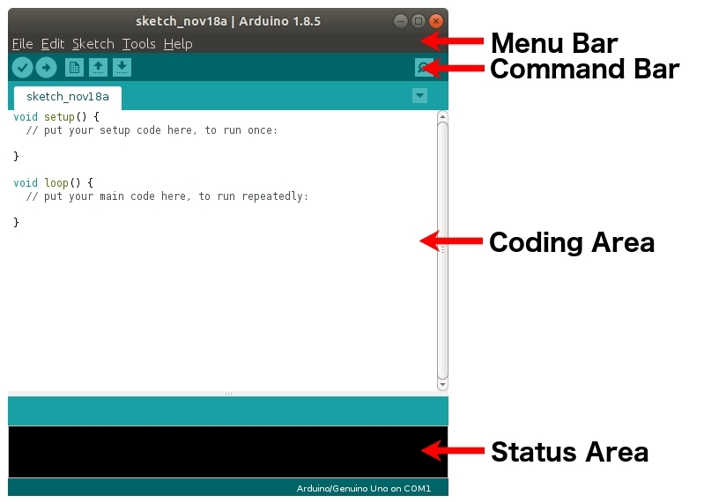Click the 'void loop() {' code line
Viewport: 726px width, 503px height.
click(x=53, y=182)
